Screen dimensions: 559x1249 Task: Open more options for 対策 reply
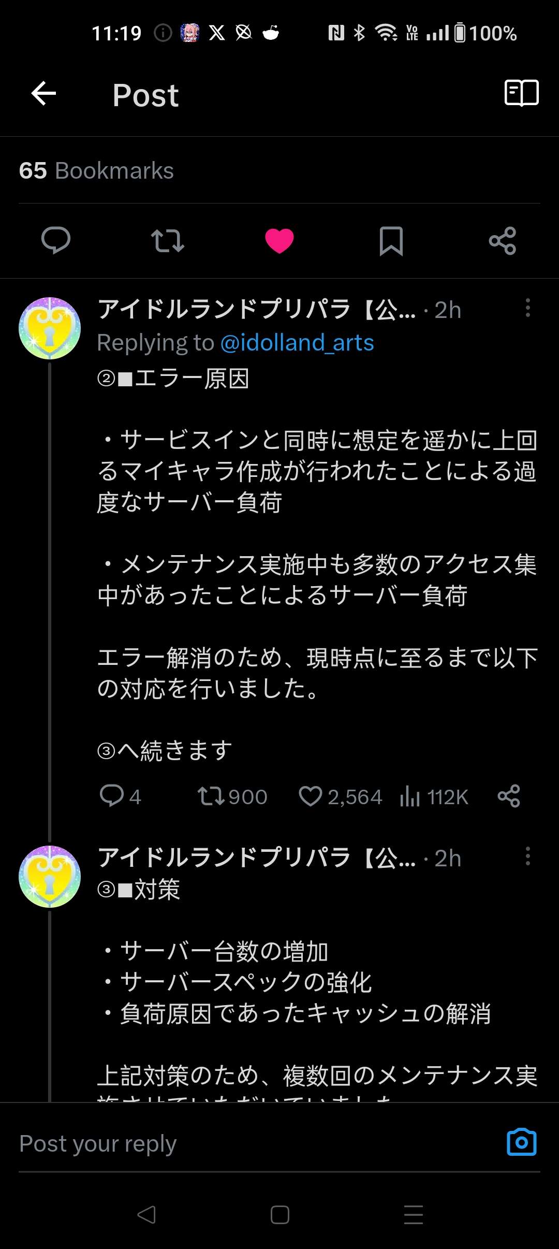click(x=527, y=856)
